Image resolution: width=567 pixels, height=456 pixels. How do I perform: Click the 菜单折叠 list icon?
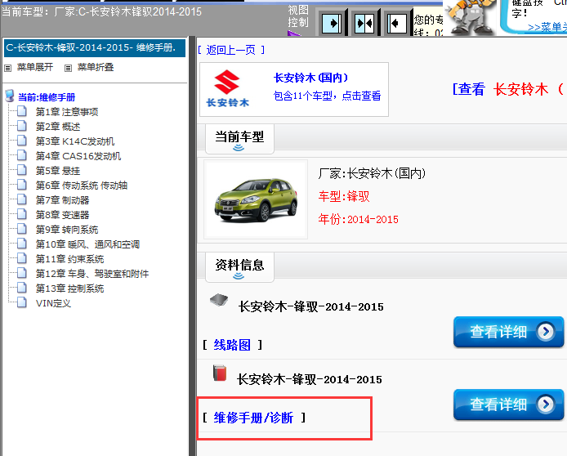click(x=68, y=68)
